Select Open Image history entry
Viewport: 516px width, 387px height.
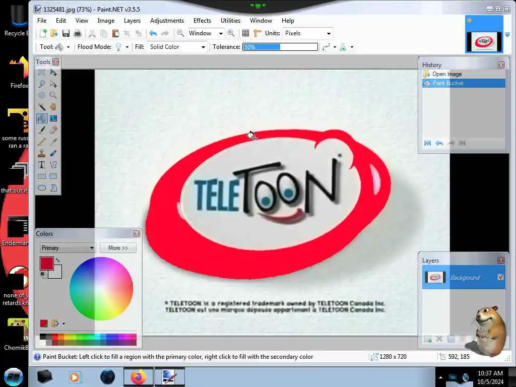464,74
